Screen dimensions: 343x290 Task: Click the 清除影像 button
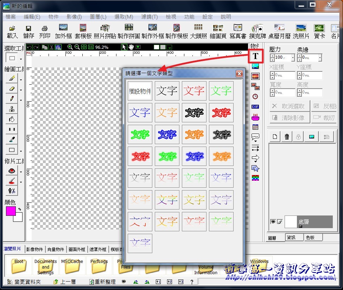(290, 118)
